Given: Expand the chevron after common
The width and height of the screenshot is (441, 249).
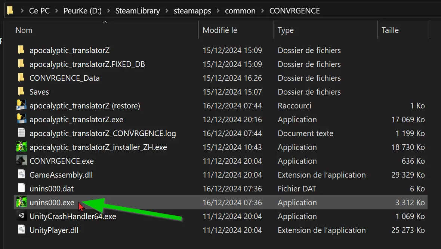Looking at the screenshot, I should (x=262, y=11).
